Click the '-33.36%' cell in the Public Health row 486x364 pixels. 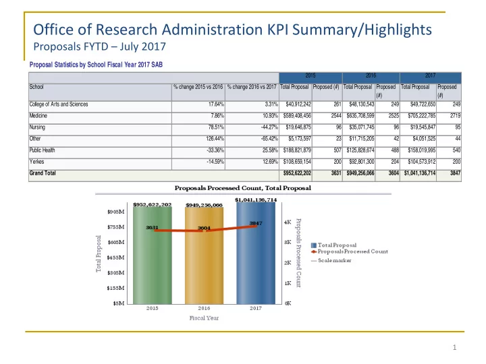click(x=198, y=152)
